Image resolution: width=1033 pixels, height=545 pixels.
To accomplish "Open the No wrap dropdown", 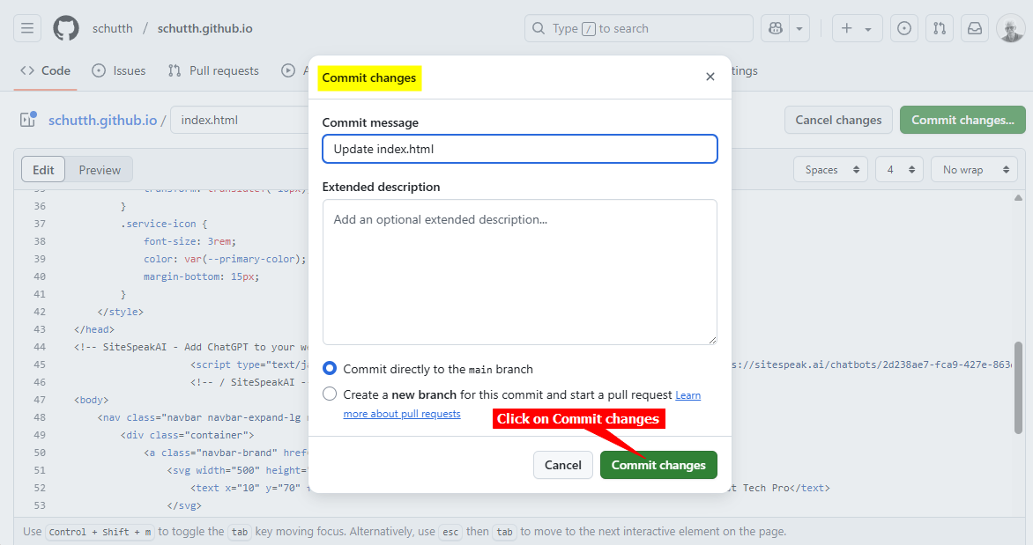I will [x=974, y=170].
